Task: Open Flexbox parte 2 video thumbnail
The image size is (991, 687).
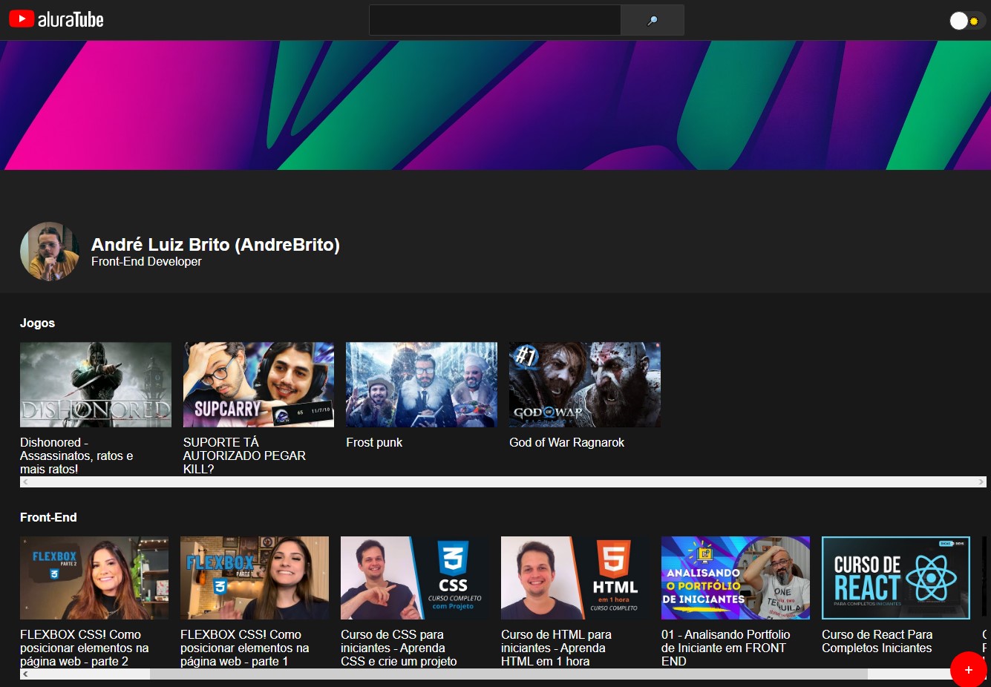Action: tap(94, 578)
